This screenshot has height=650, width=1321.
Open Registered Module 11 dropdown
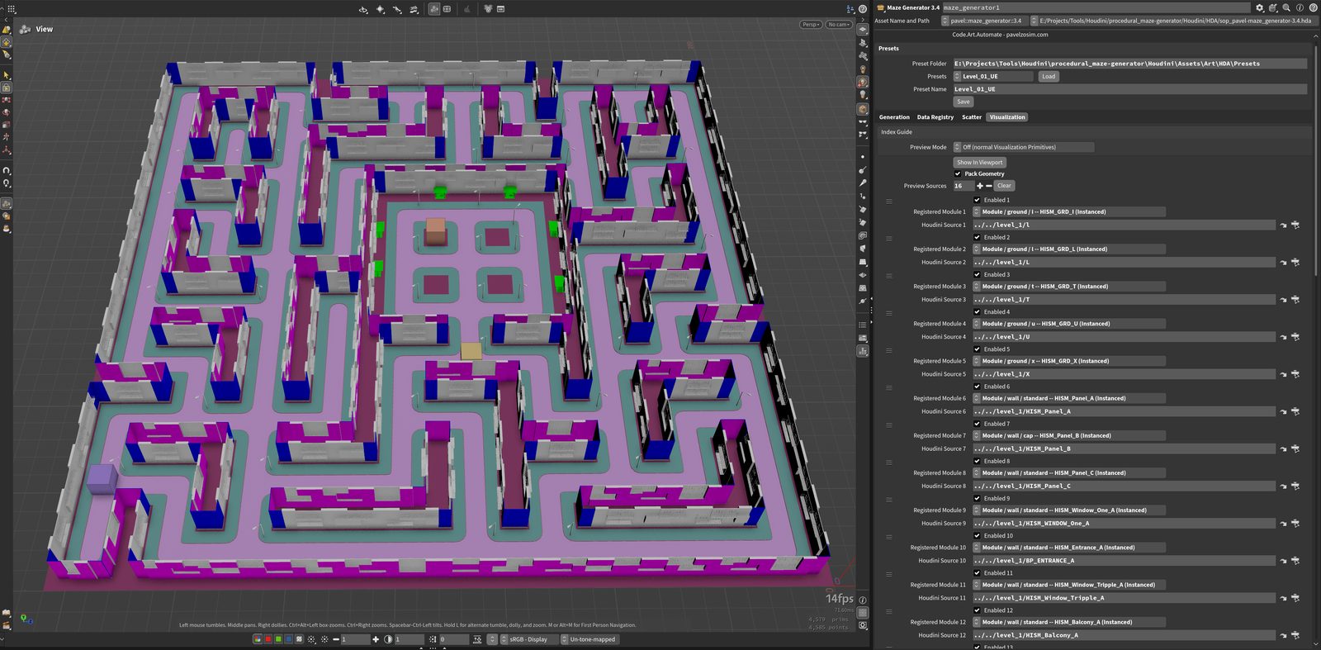pyautogui.click(x=1069, y=585)
